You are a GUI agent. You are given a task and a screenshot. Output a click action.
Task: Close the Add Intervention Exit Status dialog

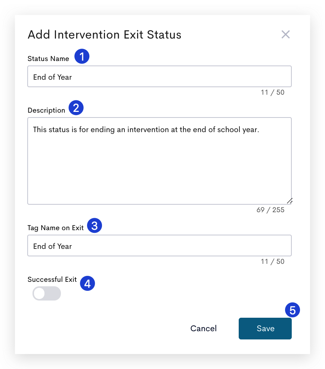[285, 34]
